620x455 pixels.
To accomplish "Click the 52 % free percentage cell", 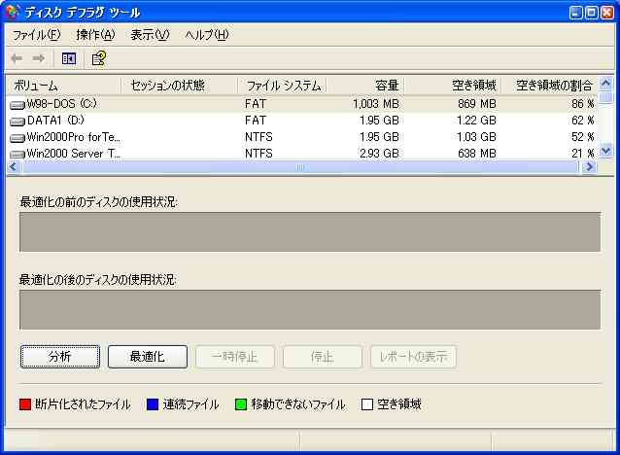I will point(583,137).
